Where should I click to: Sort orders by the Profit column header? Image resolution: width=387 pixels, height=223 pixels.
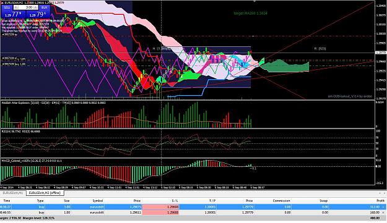coord(381,201)
